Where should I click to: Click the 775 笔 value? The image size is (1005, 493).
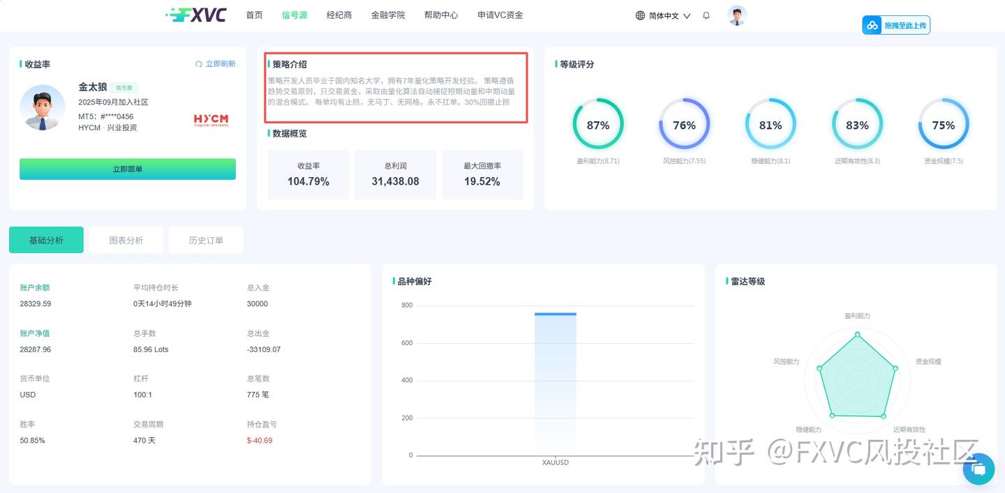point(258,395)
